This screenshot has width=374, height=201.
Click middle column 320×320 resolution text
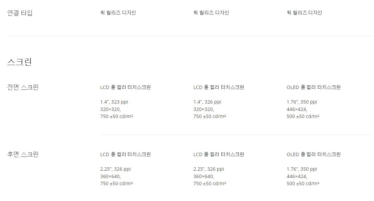[x=204, y=109]
